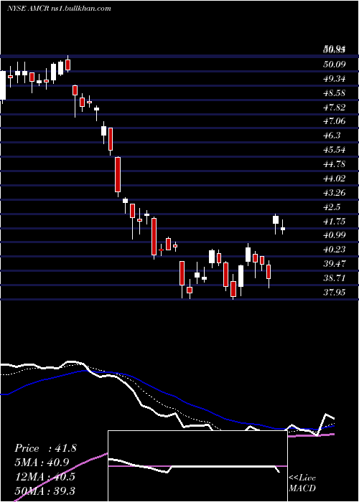Click the first white candle at the chart's start
Image resolution: width=359 pixels, height=502 pixels.
3,86
